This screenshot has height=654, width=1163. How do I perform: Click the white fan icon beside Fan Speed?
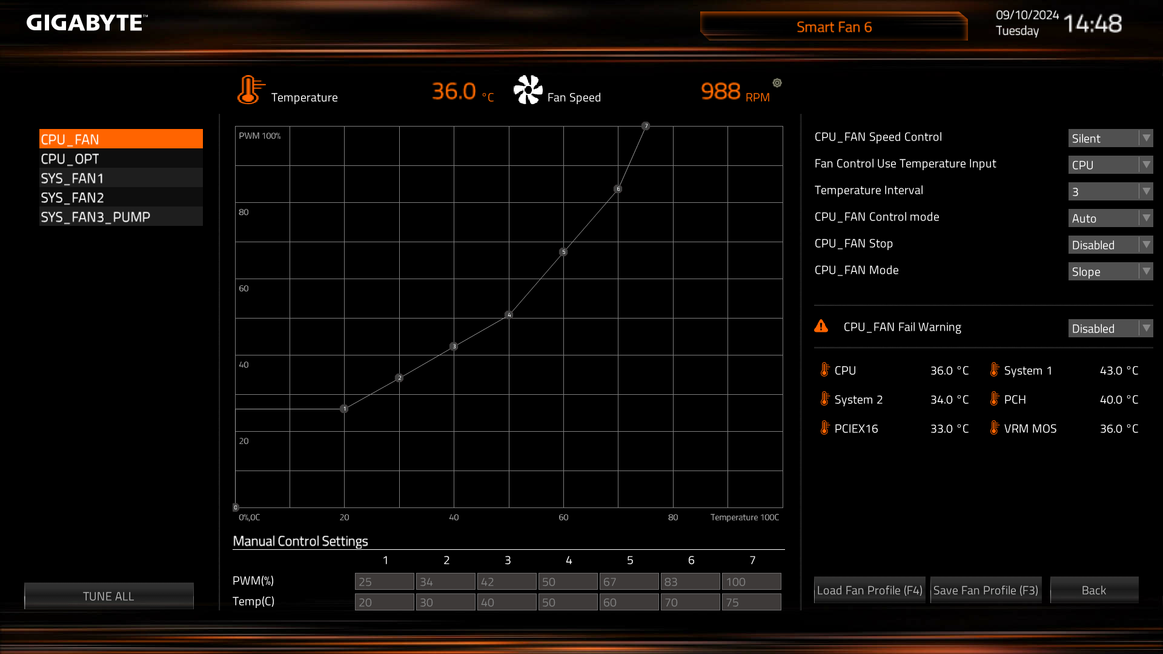pos(528,90)
